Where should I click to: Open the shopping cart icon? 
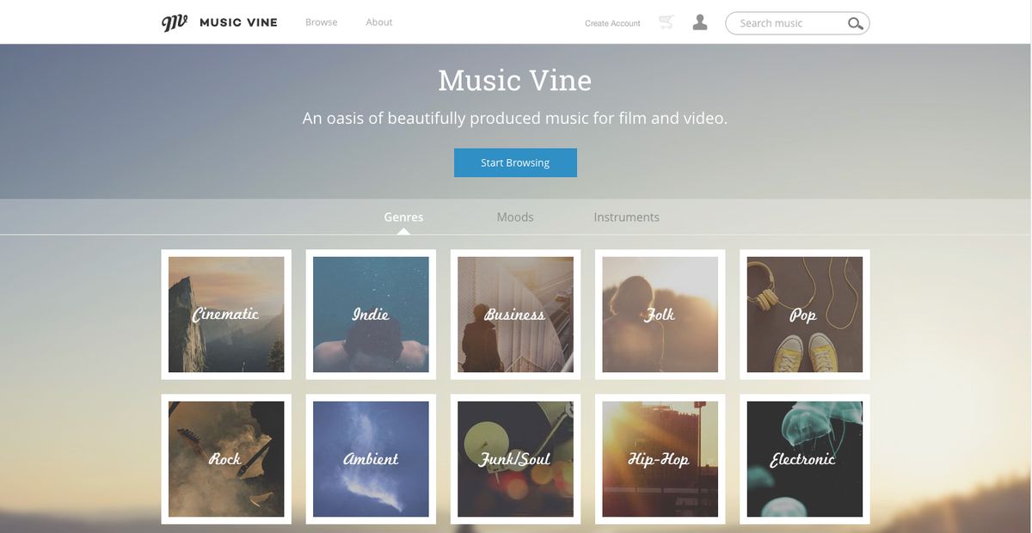666,22
